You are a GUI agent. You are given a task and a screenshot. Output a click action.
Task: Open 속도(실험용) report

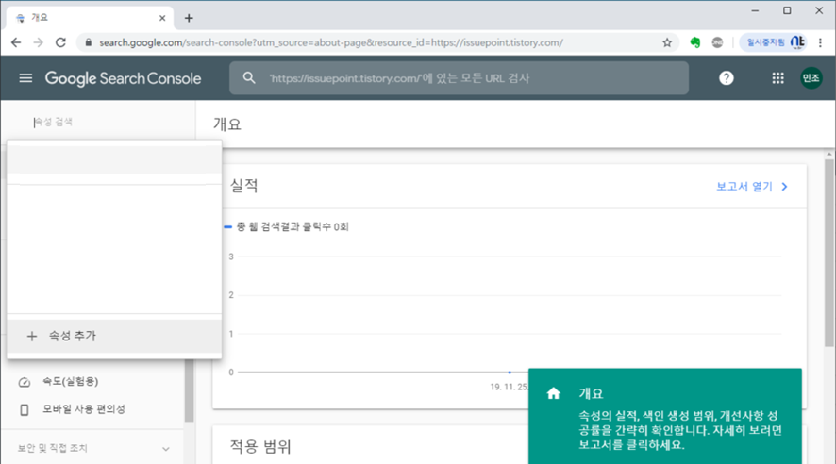coord(71,381)
